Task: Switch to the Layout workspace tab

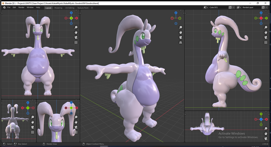Action: click(x=48, y=8)
